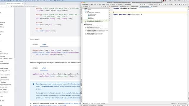
Task: Select local.properties file
Action: (x=94, y=35)
